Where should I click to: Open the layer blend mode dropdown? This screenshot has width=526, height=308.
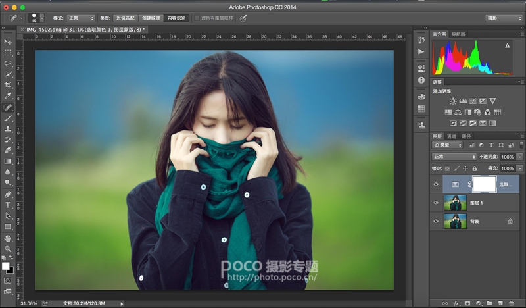coord(454,157)
